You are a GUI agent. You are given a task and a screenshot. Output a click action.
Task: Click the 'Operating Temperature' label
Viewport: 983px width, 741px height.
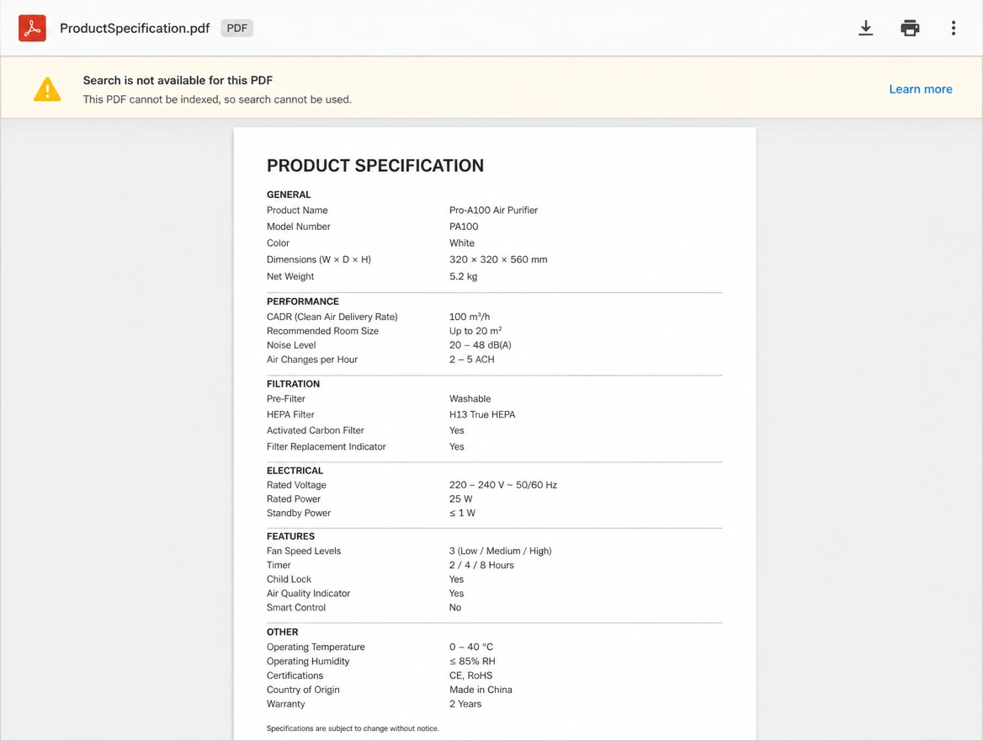[x=316, y=647]
